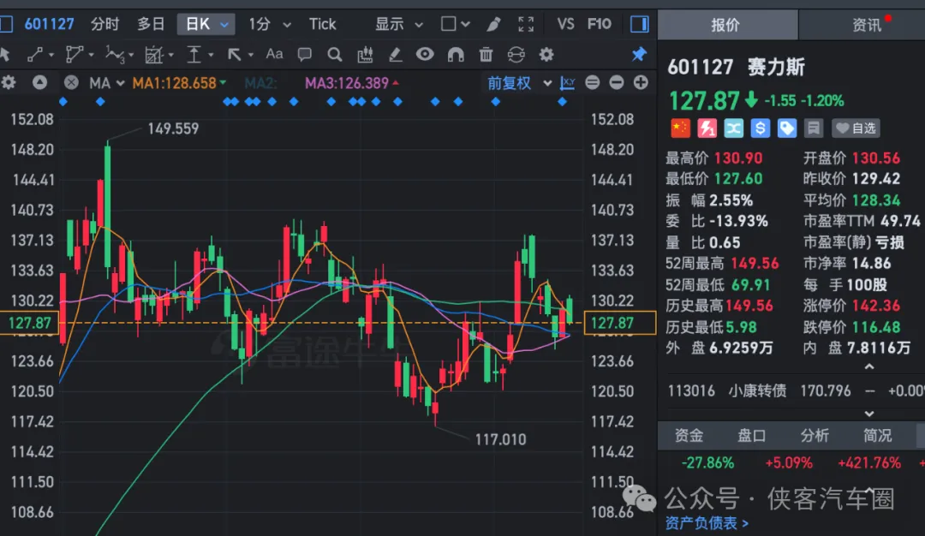Open 小康转债 convertible bond row
The width and height of the screenshot is (925, 536).
coord(791,391)
